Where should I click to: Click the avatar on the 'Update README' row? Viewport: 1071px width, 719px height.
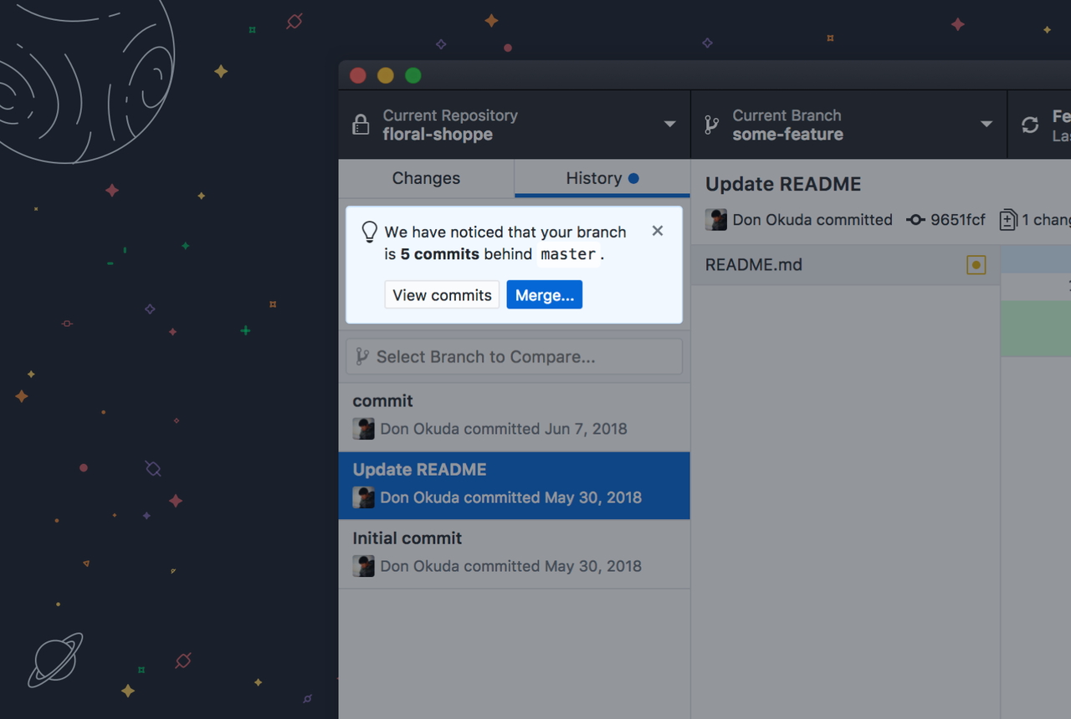[364, 497]
